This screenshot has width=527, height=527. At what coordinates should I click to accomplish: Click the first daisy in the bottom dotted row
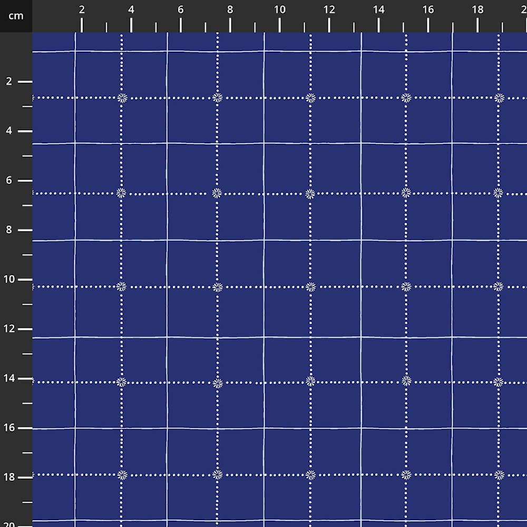pos(122,475)
